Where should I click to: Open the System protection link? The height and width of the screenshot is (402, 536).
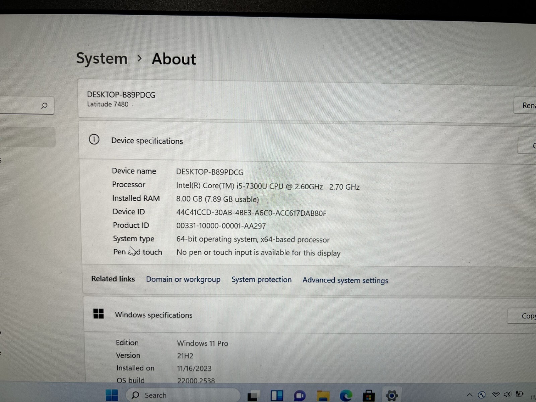262,280
